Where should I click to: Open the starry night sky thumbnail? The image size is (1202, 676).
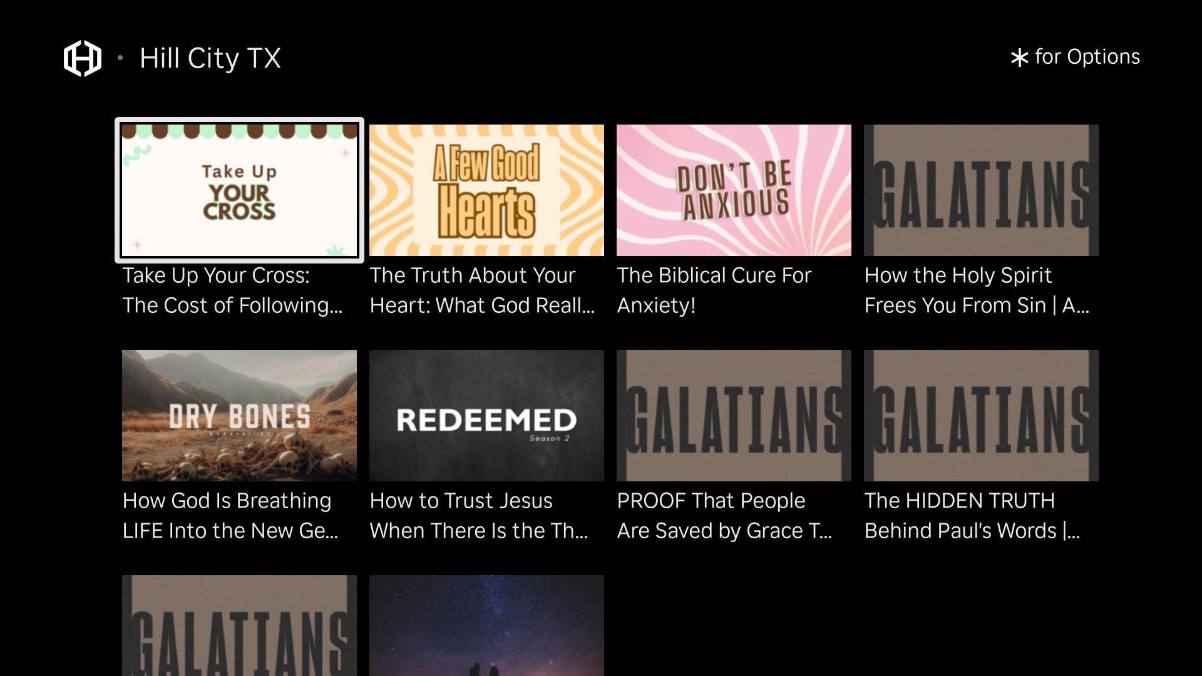[486, 625]
